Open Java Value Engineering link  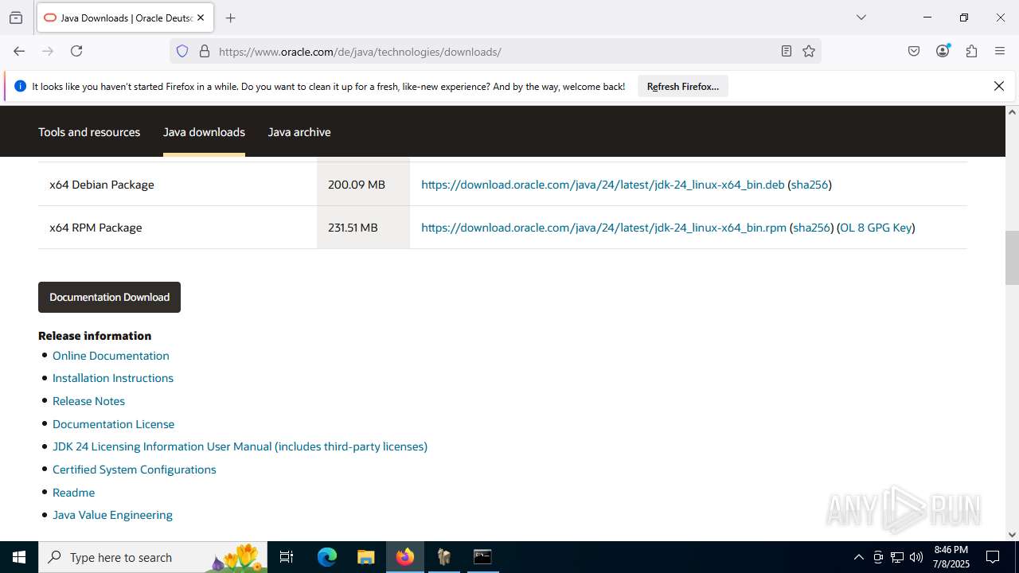(x=112, y=515)
